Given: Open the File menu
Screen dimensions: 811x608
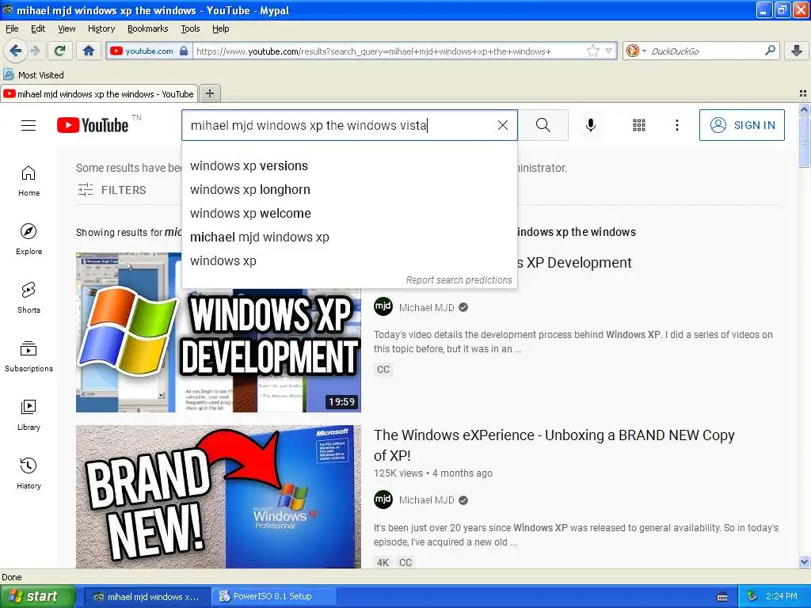Looking at the screenshot, I should 12,28.
